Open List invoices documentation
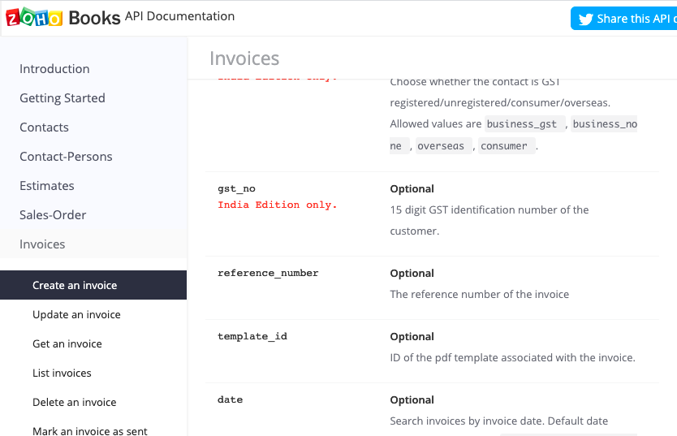The width and height of the screenshot is (677, 436). click(62, 373)
